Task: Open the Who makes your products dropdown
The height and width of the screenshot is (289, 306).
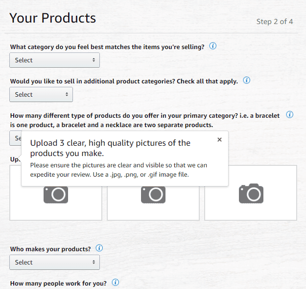Action: pyautogui.click(x=55, y=263)
